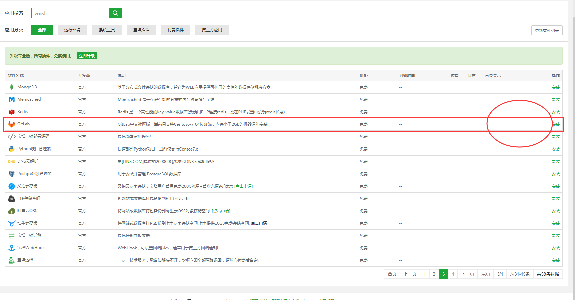This screenshot has height=300, width=575.
Task: Go to 尾页 last page
Action: (486, 274)
